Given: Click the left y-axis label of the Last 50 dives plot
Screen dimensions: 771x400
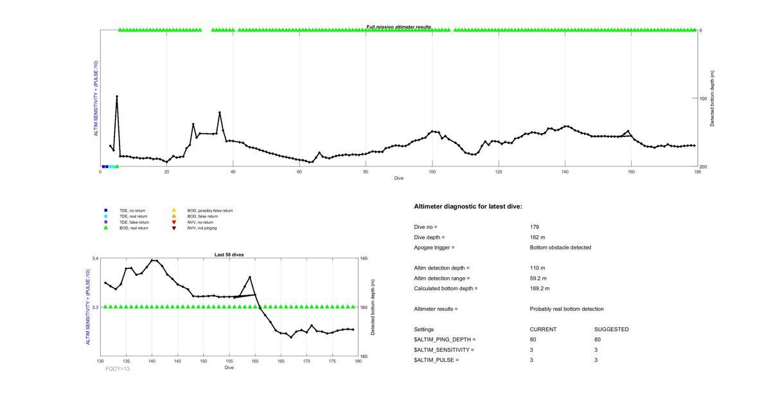Looking at the screenshot, I should [89, 307].
